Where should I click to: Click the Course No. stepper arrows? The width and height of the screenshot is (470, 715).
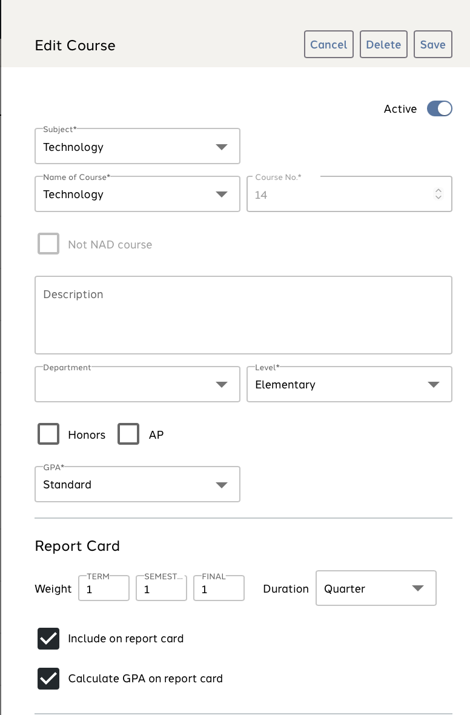(439, 195)
